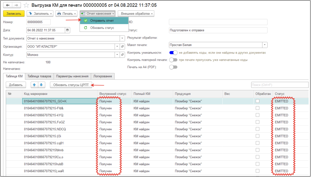Sort by Полный КМ column header
The width and height of the screenshot is (311, 177).
click(x=152, y=94)
